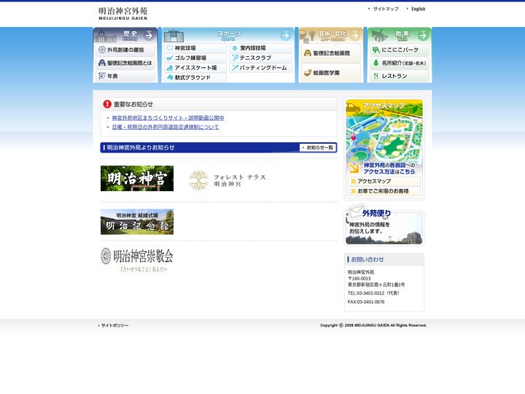
Task: Click the お知らせ一覧 button
Action: click(x=318, y=147)
